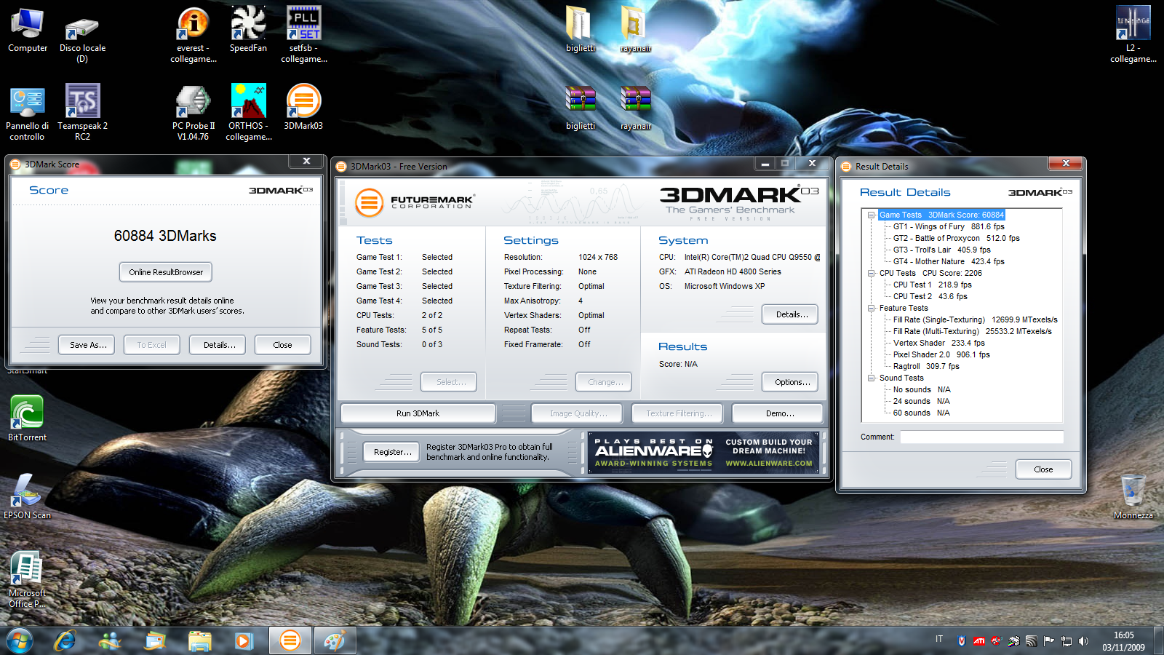The width and height of the screenshot is (1164, 655).
Task: Open Alienware advertisement banner
Action: click(703, 453)
